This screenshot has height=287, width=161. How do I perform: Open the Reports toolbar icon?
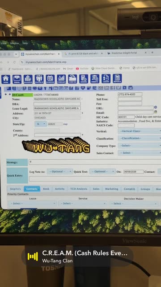click(117, 78)
